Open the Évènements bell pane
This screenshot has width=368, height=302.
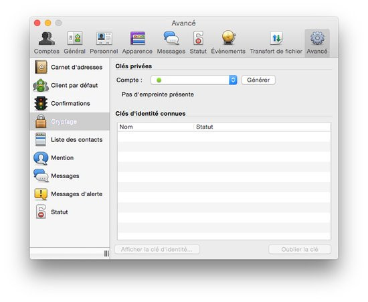click(x=228, y=43)
